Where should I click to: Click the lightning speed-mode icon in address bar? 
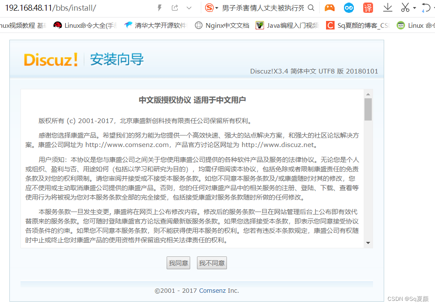(x=159, y=8)
